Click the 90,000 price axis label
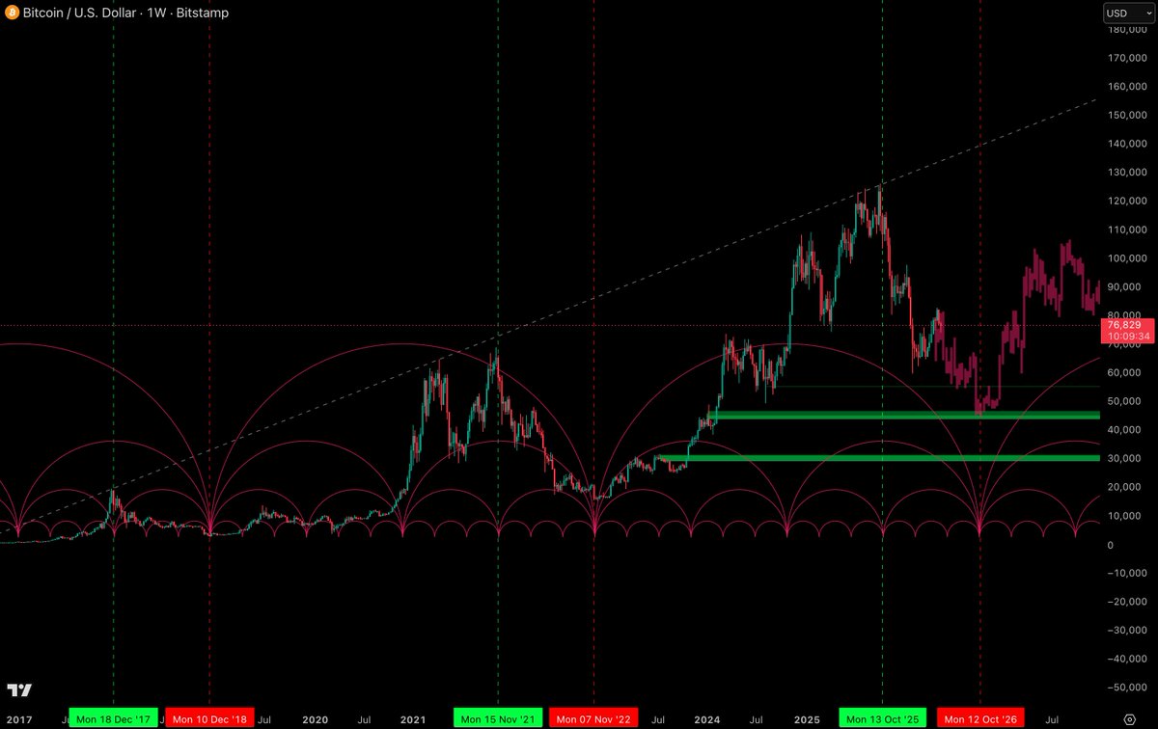This screenshot has height=729, width=1158. [1126, 286]
